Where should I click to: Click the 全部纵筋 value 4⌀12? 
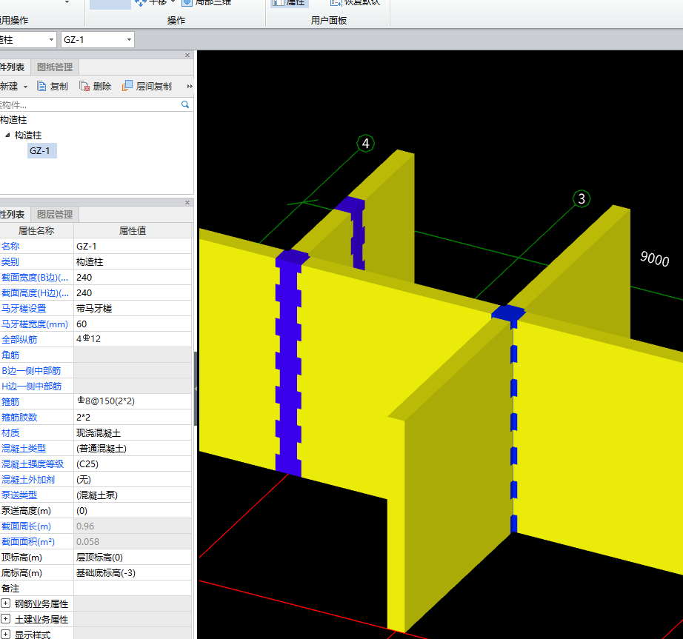[x=133, y=339]
